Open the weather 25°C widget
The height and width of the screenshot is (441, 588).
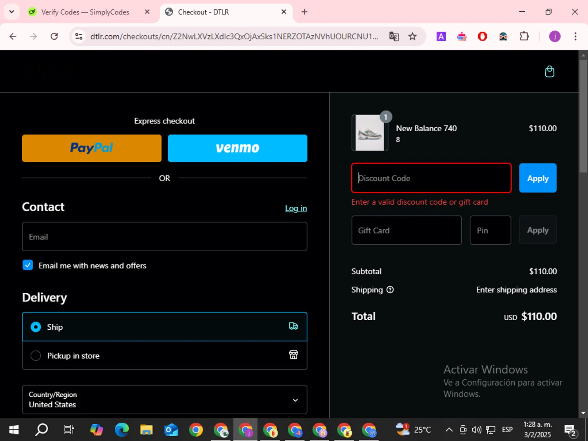pyautogui.click(x=413, y=430)
